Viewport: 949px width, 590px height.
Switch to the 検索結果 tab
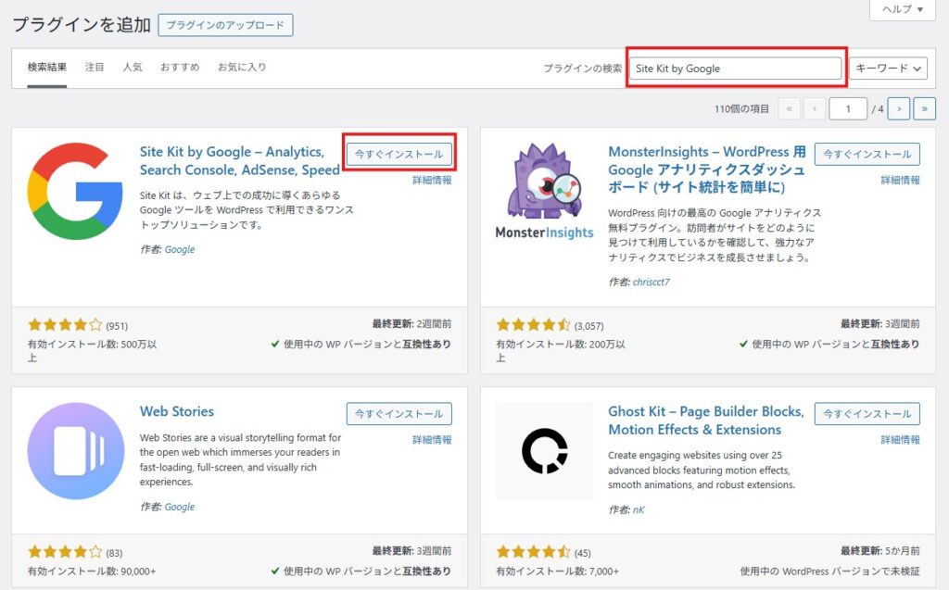click(46, 68)
